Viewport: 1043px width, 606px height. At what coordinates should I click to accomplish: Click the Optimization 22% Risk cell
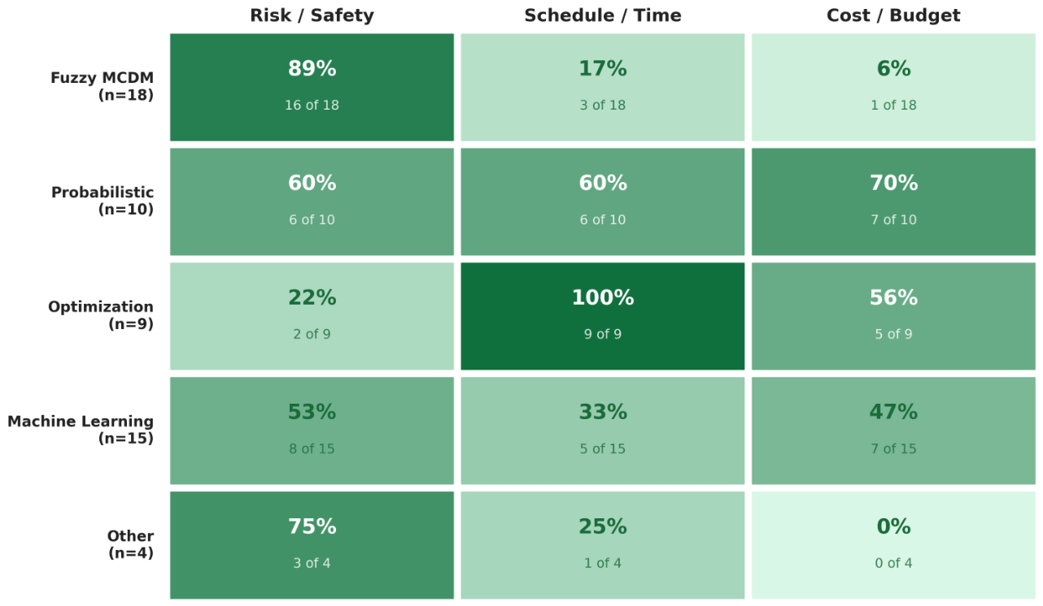[x=312, y=316]
